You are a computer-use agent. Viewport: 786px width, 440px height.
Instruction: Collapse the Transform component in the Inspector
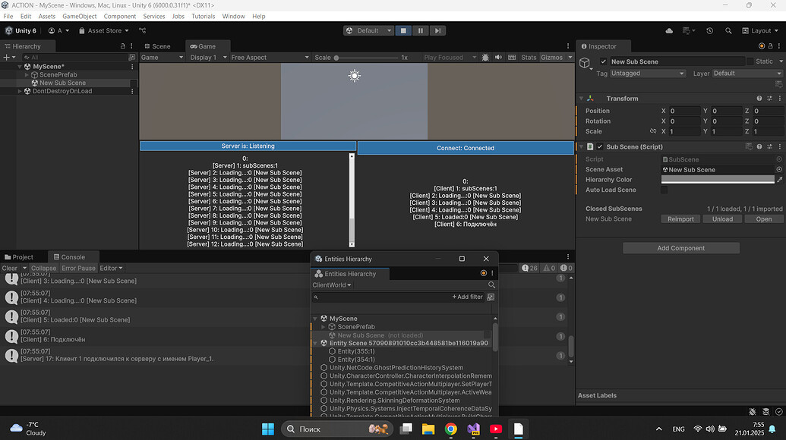point(582,98)
